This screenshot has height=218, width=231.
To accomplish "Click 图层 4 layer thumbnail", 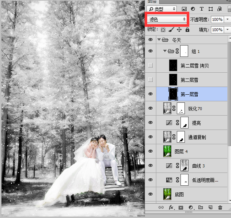I will point(167,151).
